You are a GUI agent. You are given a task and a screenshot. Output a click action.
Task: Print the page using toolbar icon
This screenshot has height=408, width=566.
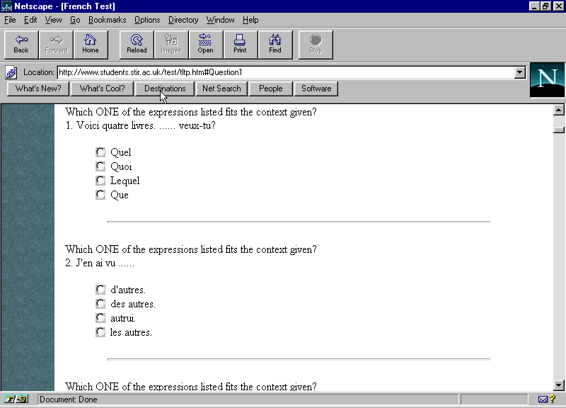click(240, 44)
